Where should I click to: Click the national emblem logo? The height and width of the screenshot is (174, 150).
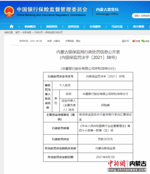pos(9,11)
